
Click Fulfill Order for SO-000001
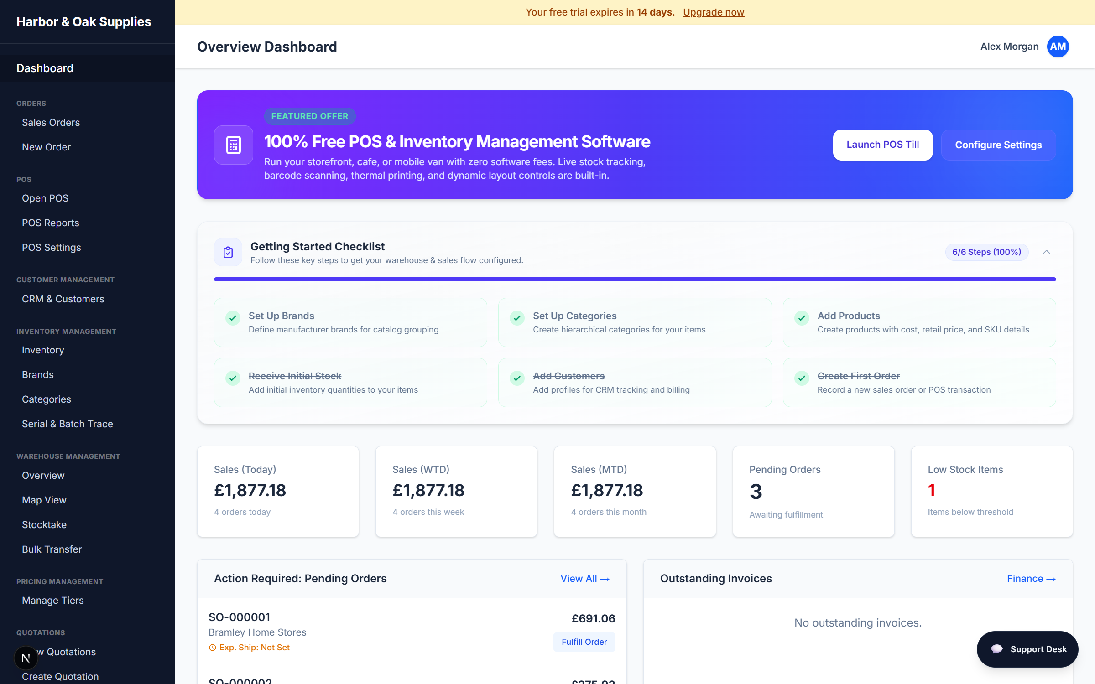coord(584,642)
